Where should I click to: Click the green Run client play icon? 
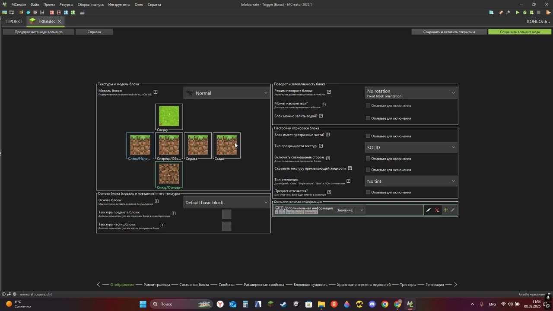pyautogui.click(x=518, y=13)
